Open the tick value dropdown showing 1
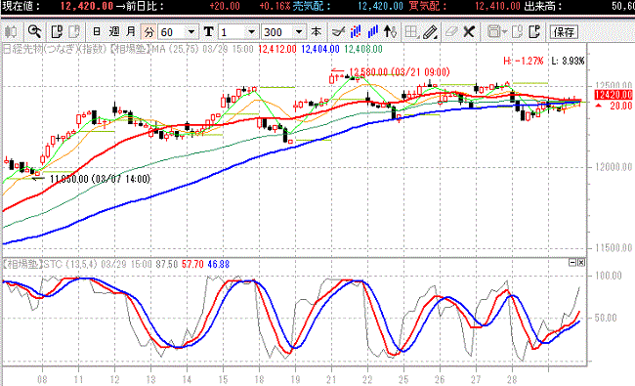 (251, 31)
